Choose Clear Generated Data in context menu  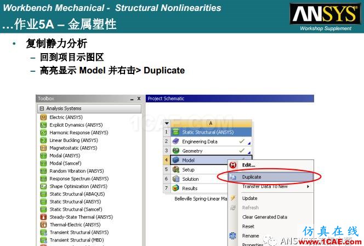point(265,217)
